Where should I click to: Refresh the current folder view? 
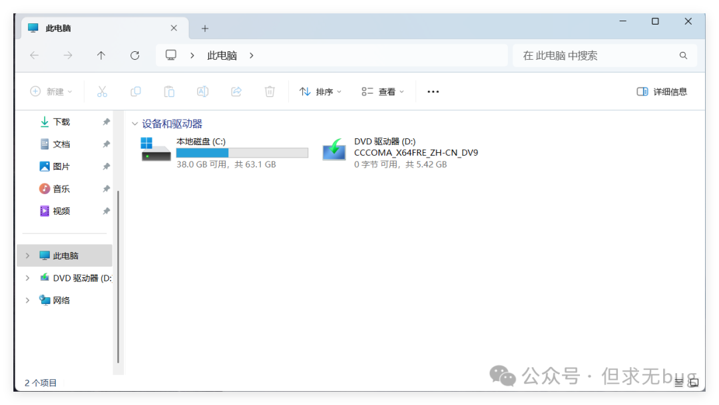pyautogui.click(x=134, y=56)
